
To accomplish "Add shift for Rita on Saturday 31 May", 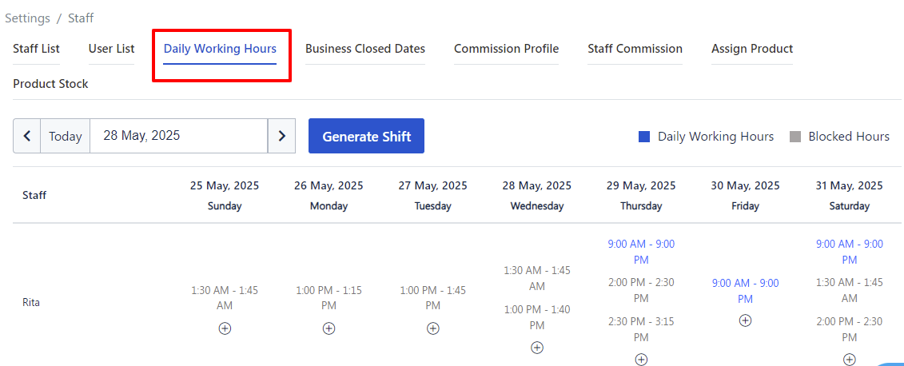I will pyautogui.click(x=849, y=360).
